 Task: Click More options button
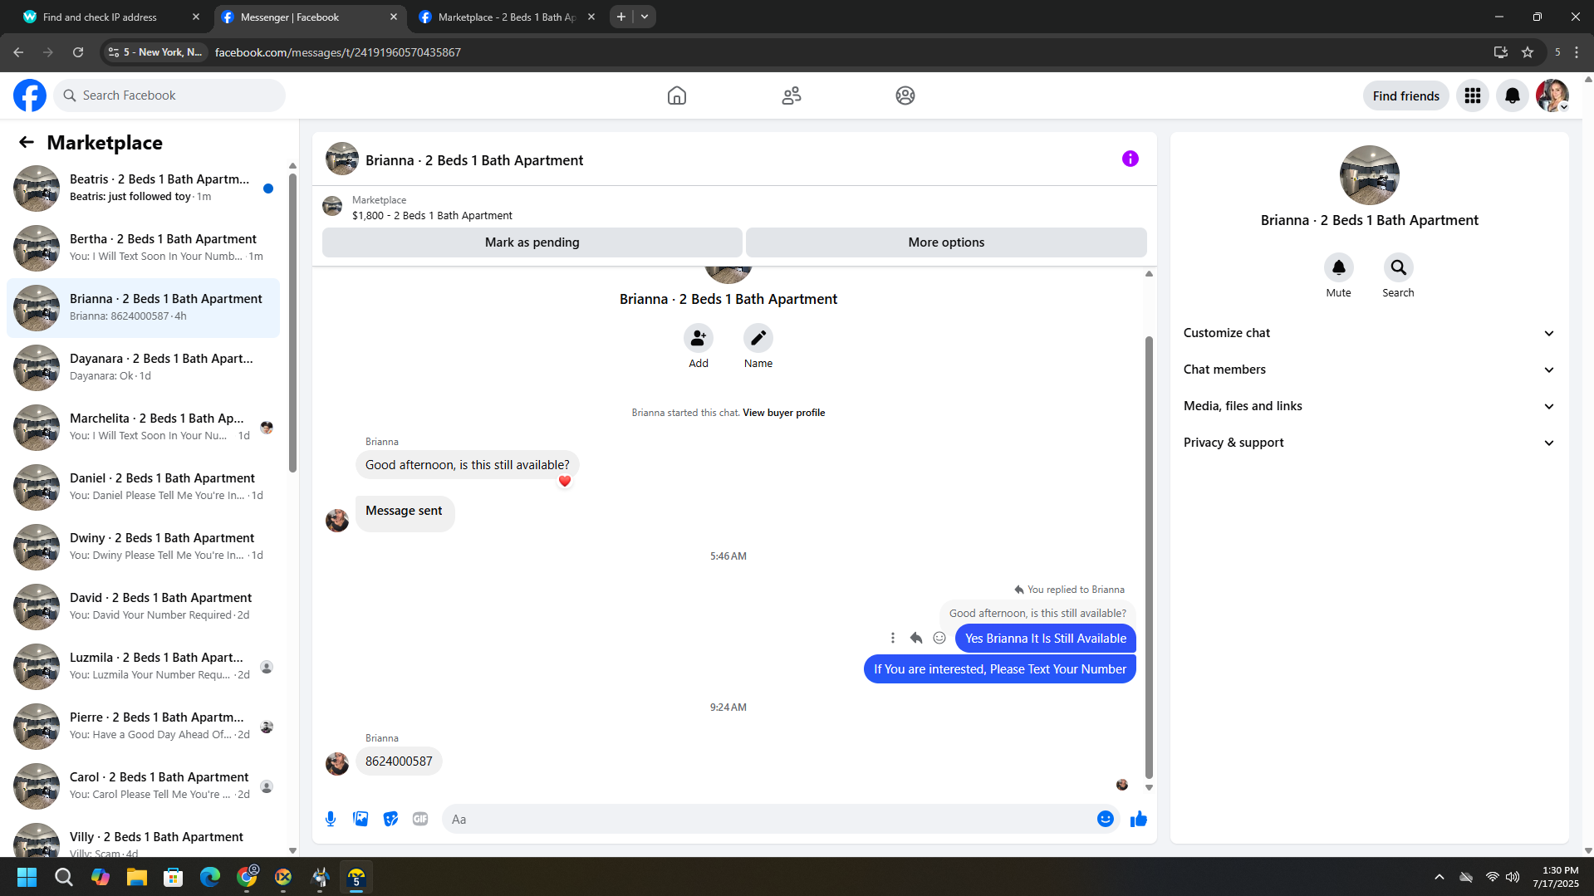click(946, 242)
